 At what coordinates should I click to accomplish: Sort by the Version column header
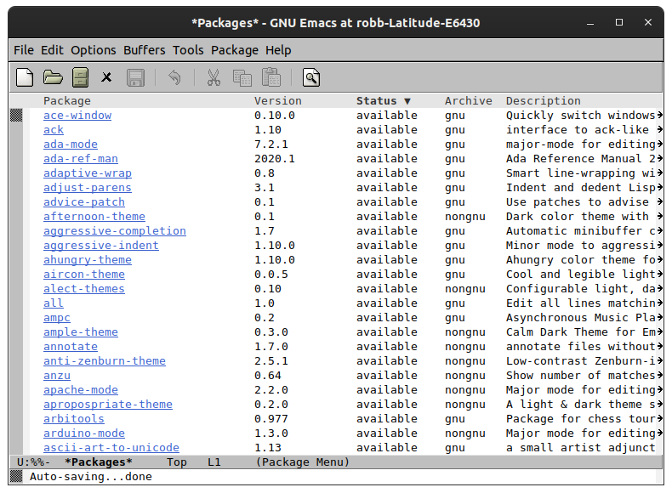pyautogui.click(x=277, y=101)
